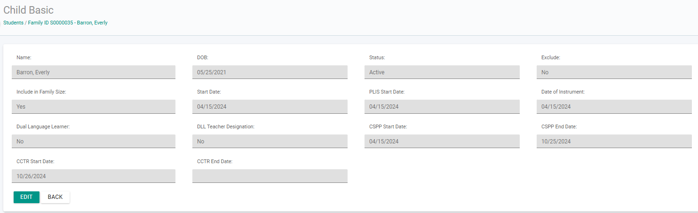Select the Status field showing Active

(442, 72)
